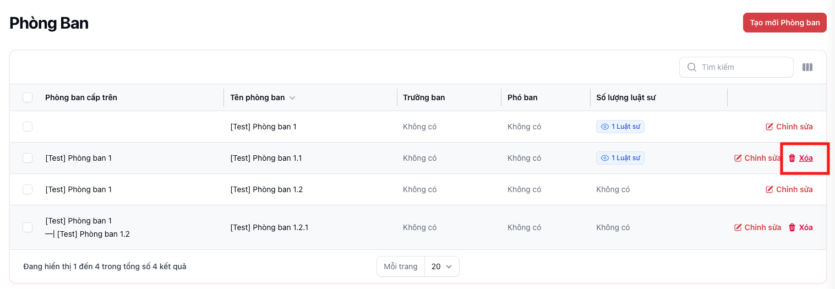Click pencil icon for Phòng ban 1.2.1
The height and width of the screenshot is (289, 835).
(x=738, y=227)
